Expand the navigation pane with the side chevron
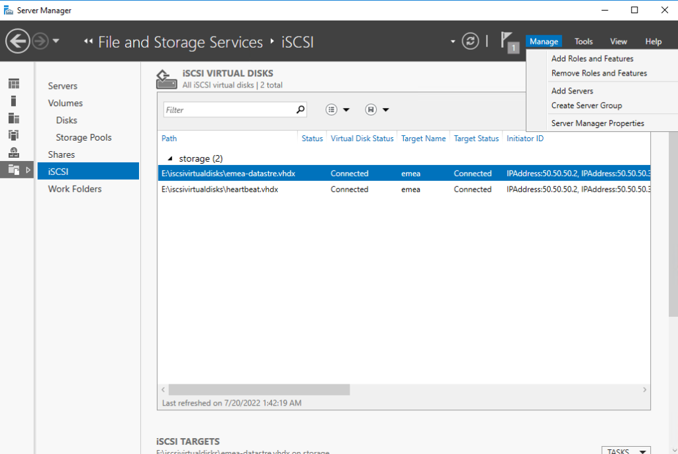 pos(27,170)
